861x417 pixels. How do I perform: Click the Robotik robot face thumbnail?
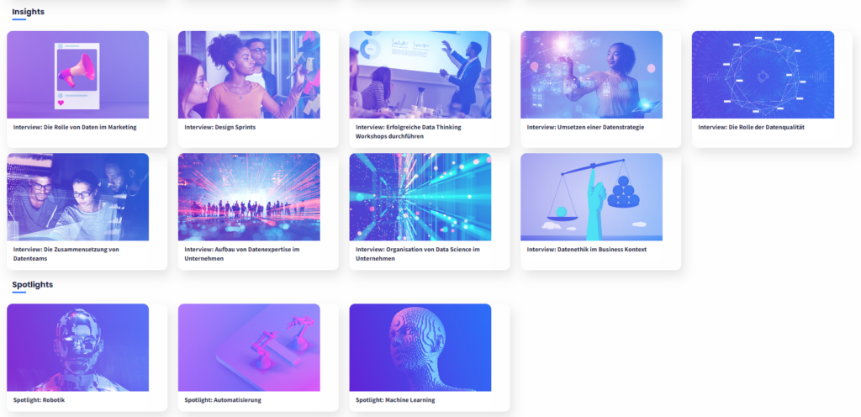pyautogui.click(x=78, y=347)
